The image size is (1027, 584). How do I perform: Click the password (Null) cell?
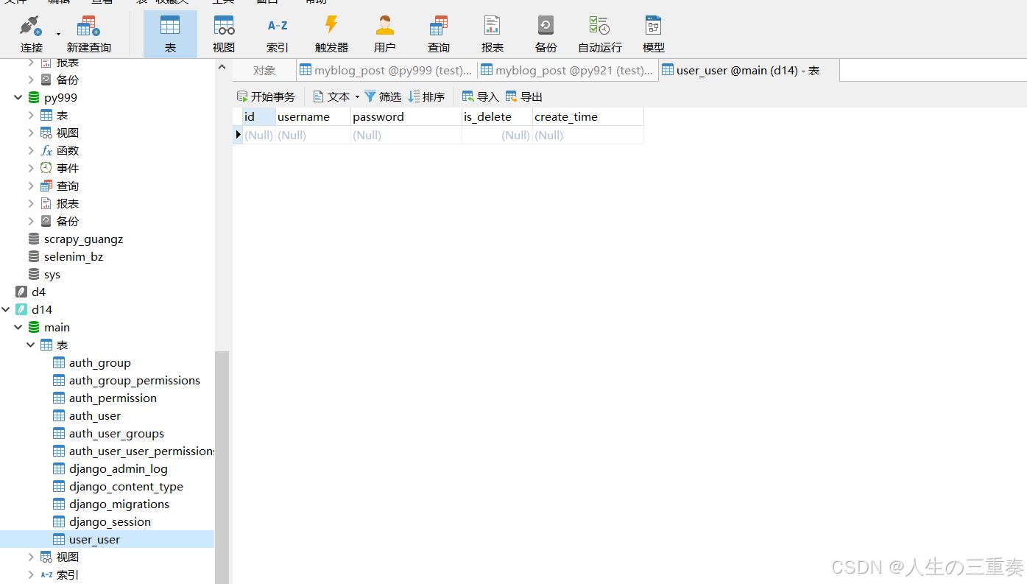pyautogui.click(x=406, y=135)
